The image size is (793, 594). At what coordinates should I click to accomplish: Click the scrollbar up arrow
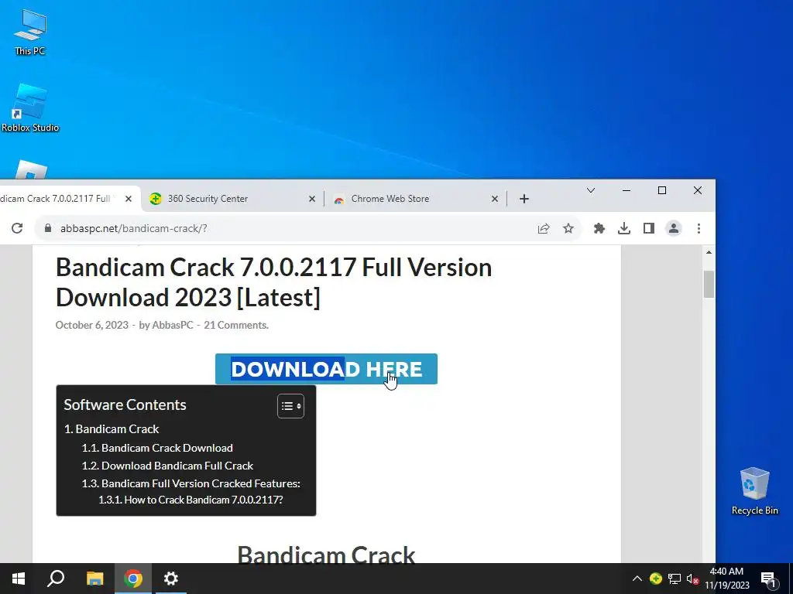point(709,251)
